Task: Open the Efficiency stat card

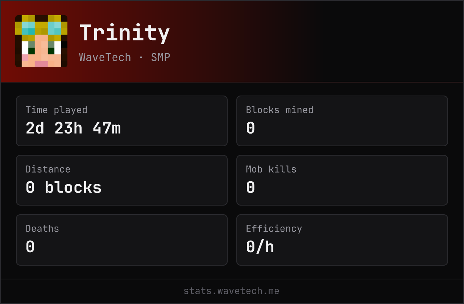Action: (342, 240)
